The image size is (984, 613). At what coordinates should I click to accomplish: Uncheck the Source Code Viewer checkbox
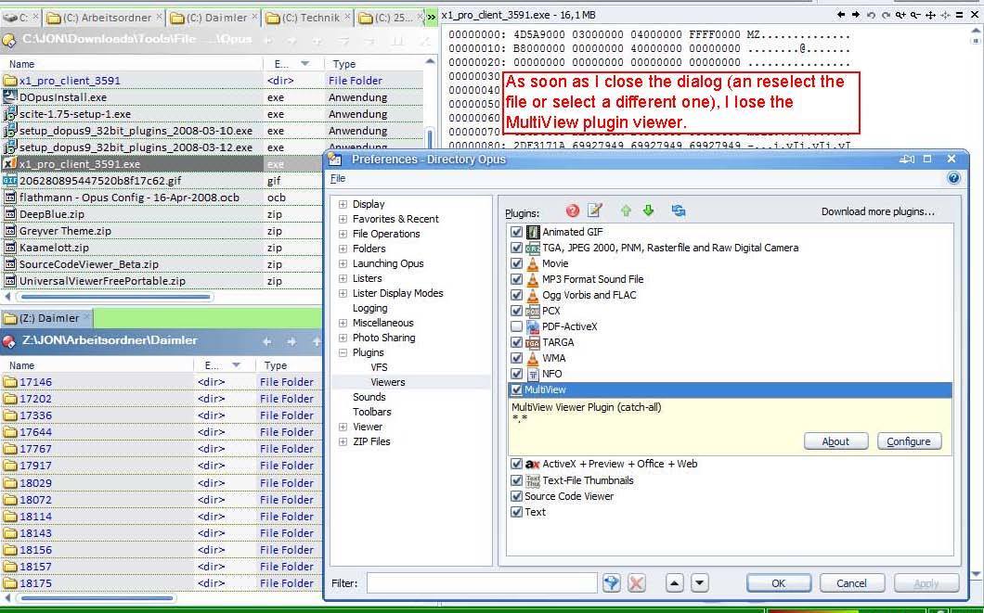click(x=516, y=496)
